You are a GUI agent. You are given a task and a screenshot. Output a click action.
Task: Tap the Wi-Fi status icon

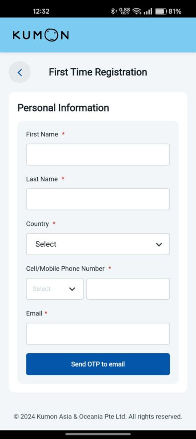(137, 11)
